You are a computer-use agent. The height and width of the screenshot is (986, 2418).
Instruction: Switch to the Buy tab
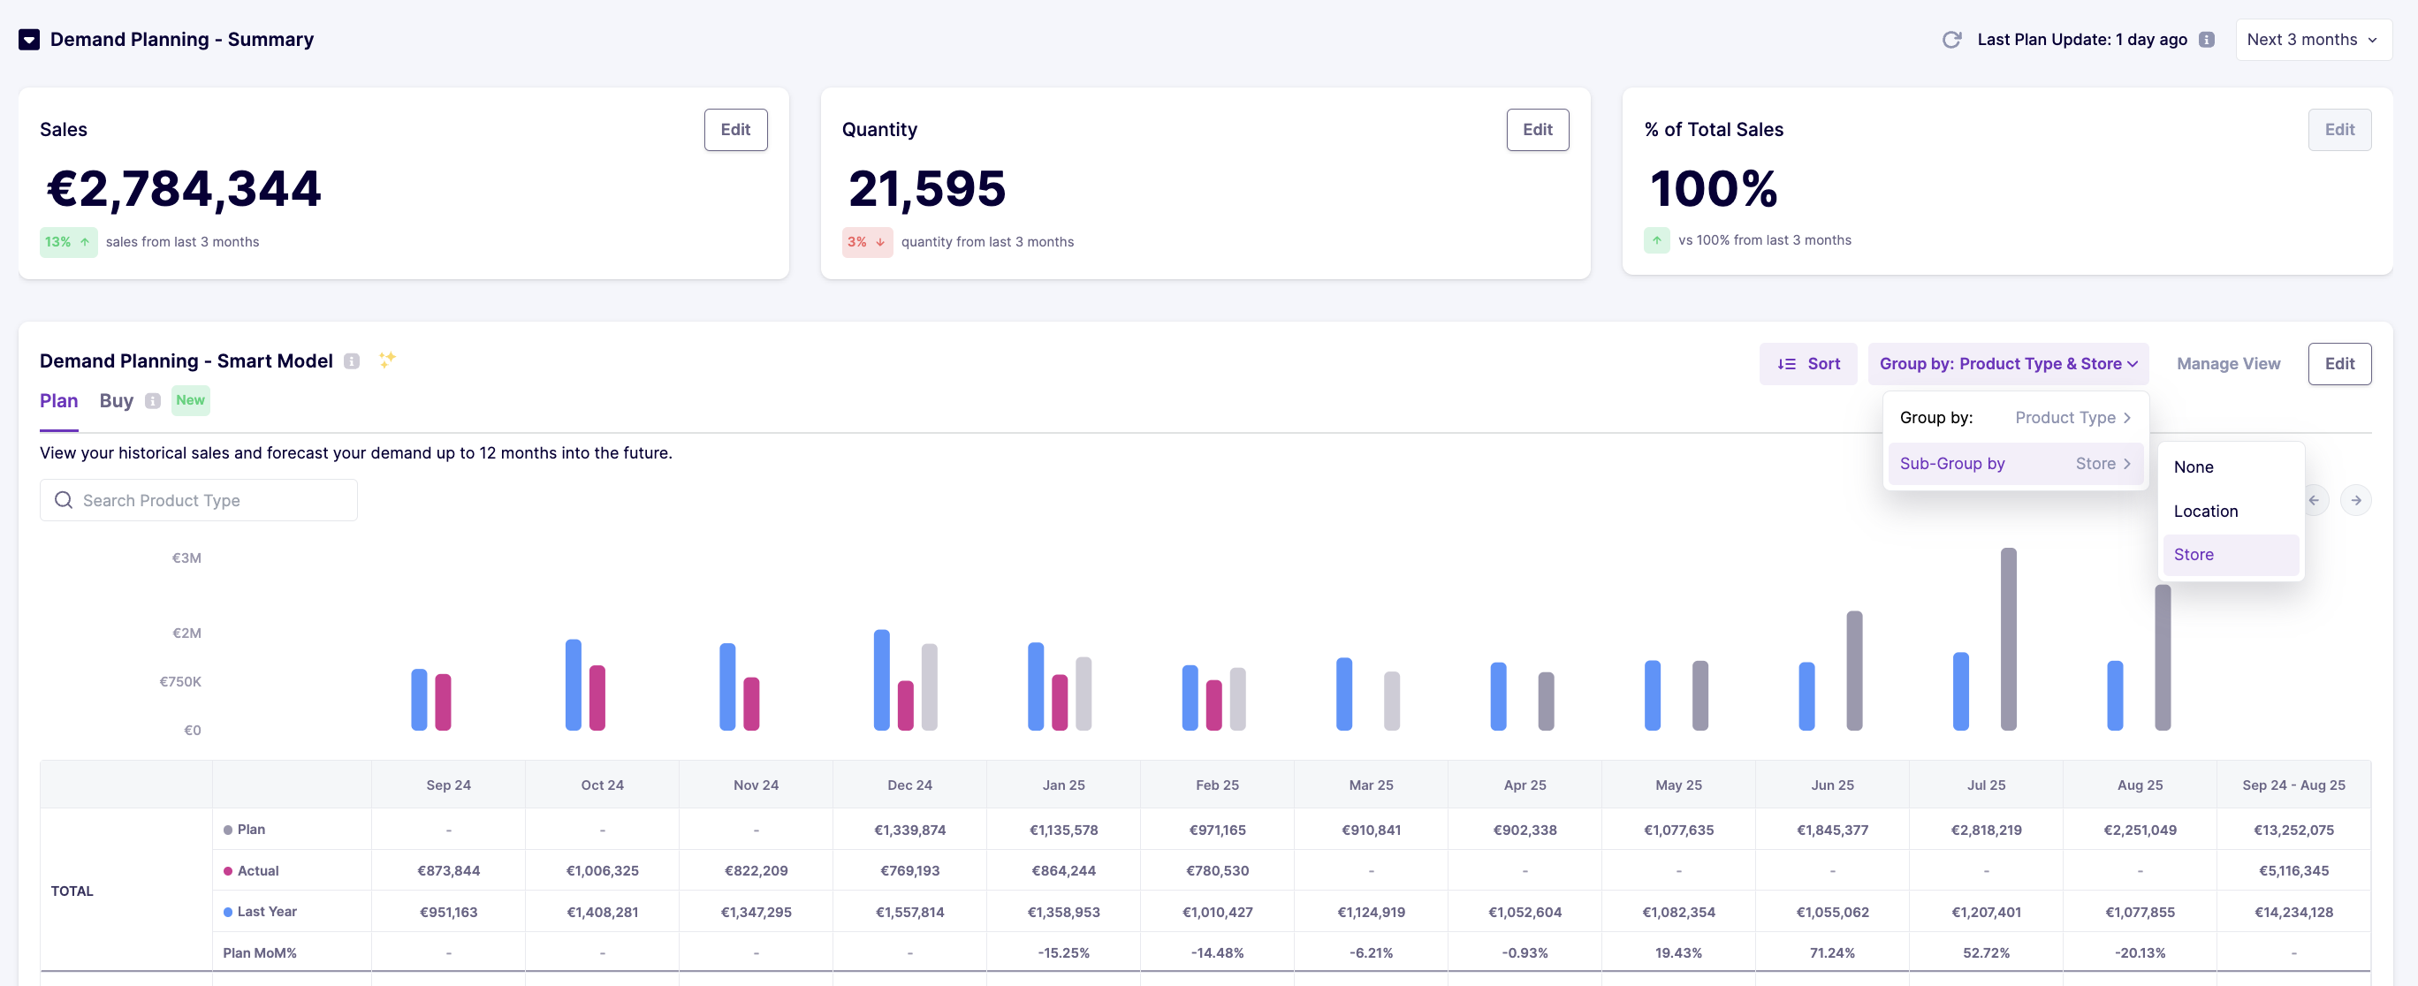(117, 400)
